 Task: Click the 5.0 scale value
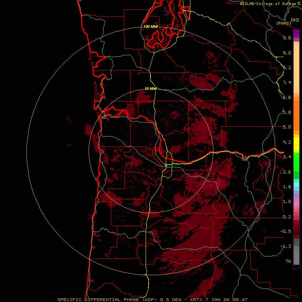287,127
